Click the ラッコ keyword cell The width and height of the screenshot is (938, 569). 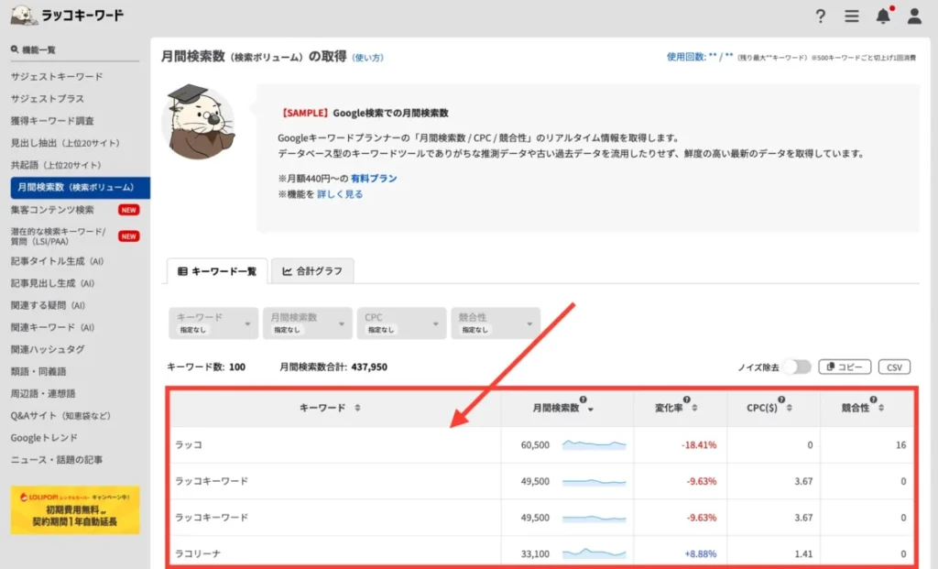pyautogui.click(x=189, y=444)
